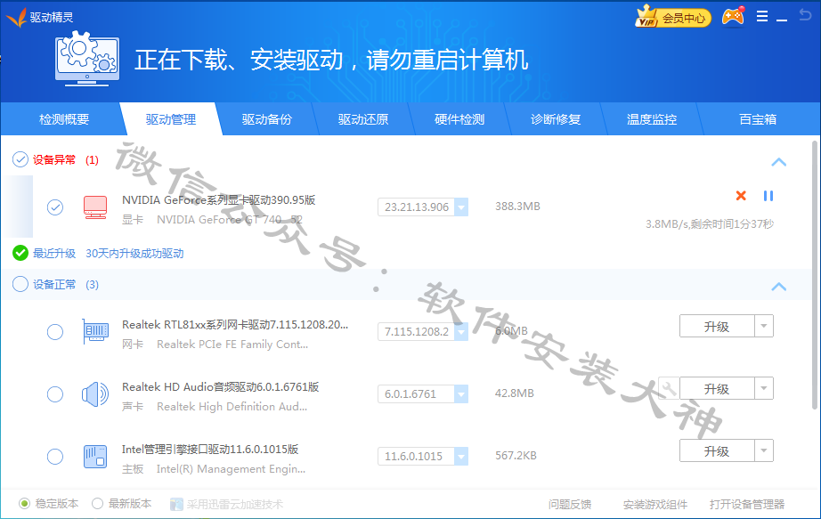This screenshot has width=821, height=519.
Task: Click the Realtek PCIe FE Family Cont... text
Action: coord(232,345)
